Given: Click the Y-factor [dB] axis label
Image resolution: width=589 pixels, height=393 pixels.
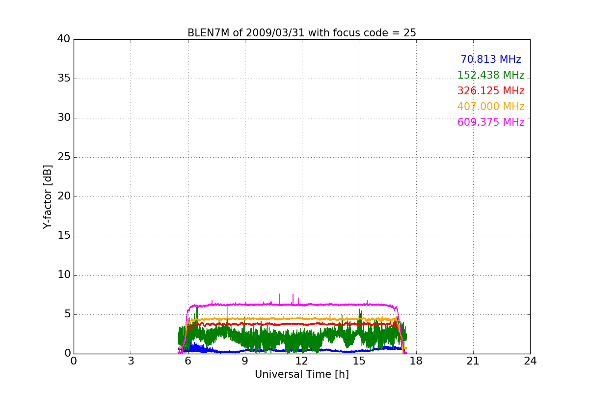Looking at the screenshot, I should (x=48, y=196).
